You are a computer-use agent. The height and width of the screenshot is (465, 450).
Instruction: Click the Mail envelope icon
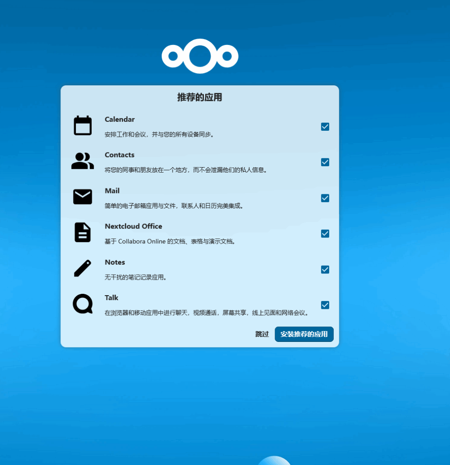click(x=83, y=197)
